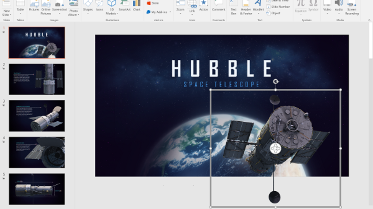
Task: Select slide 5 thumbnail in the panel
Action: 37,189
